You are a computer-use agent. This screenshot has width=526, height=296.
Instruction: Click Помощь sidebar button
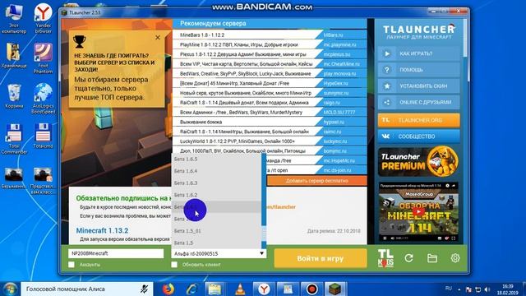(418, 70)
